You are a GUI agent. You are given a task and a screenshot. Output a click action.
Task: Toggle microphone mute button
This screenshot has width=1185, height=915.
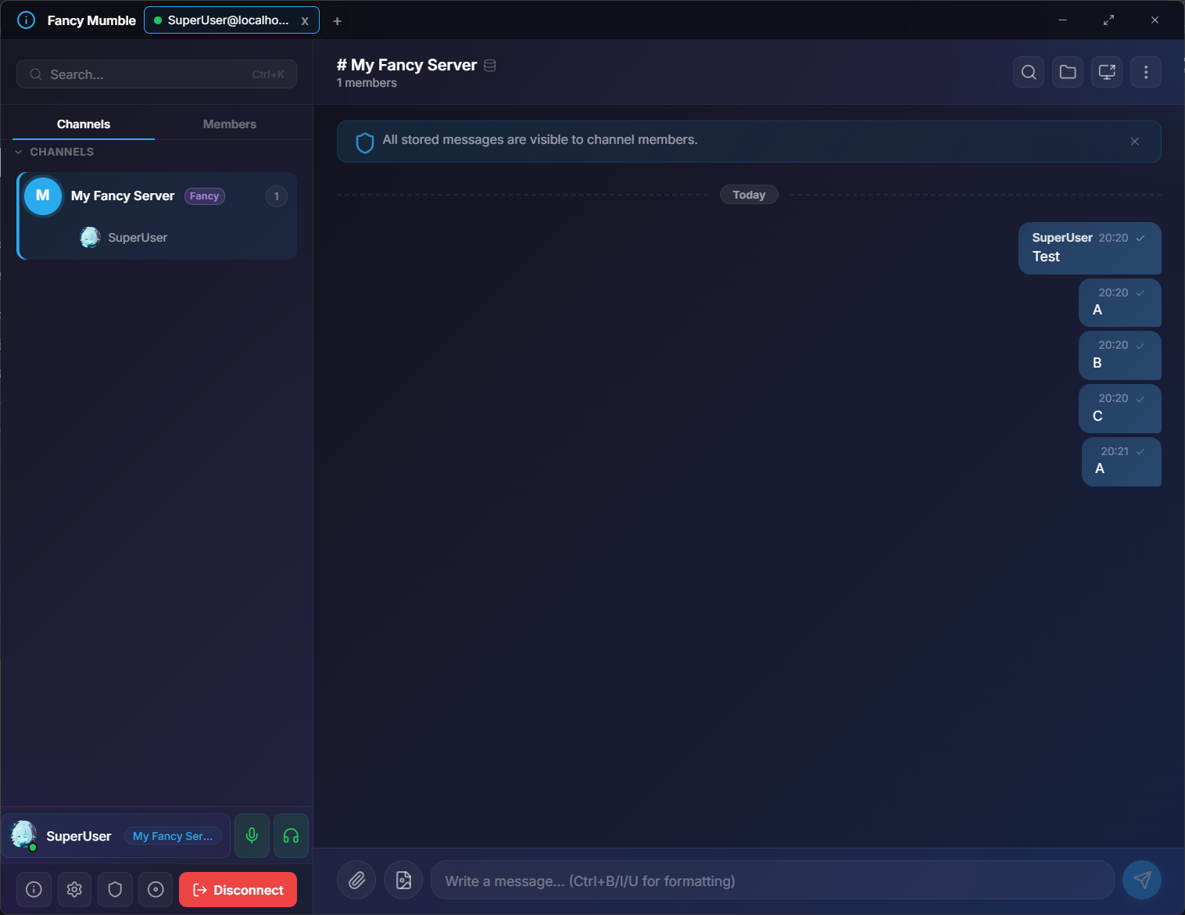252,836
